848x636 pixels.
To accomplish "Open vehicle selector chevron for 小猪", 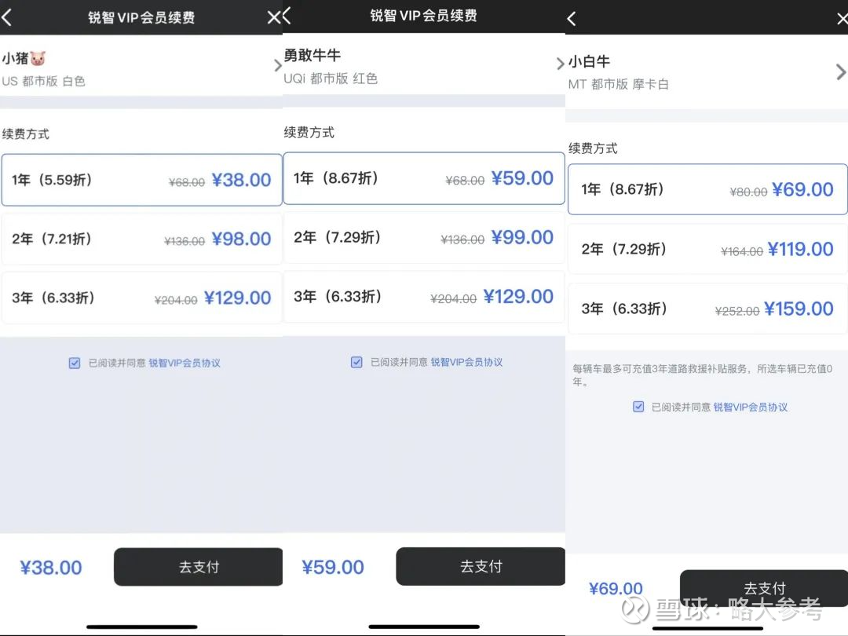I will point(277,65).
